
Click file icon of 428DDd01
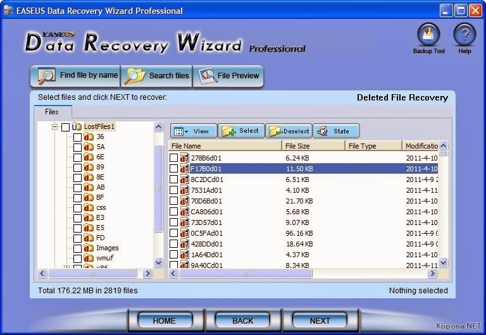click(x=184, y=244)
